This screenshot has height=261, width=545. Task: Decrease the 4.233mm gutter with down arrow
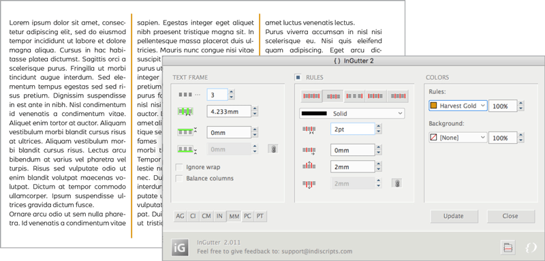[x=255, y=114]
